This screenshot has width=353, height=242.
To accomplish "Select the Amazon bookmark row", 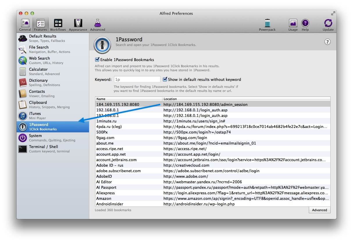I will [213, 198].
